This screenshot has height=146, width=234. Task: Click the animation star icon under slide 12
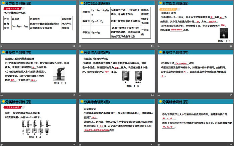click(x=158, y=46)
